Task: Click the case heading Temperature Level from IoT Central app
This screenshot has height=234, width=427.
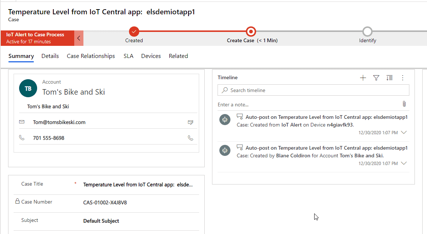Action: (101, 12)
